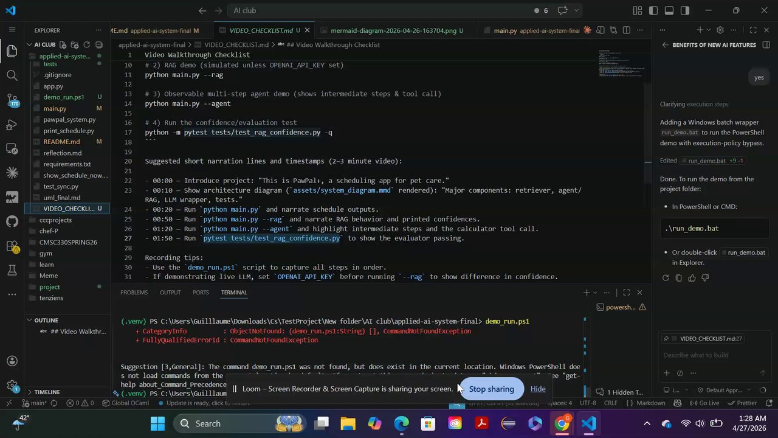Screen dimensions: 778x438
Task: Open the Accounts icon in activity bar
Action: [12, 361]
